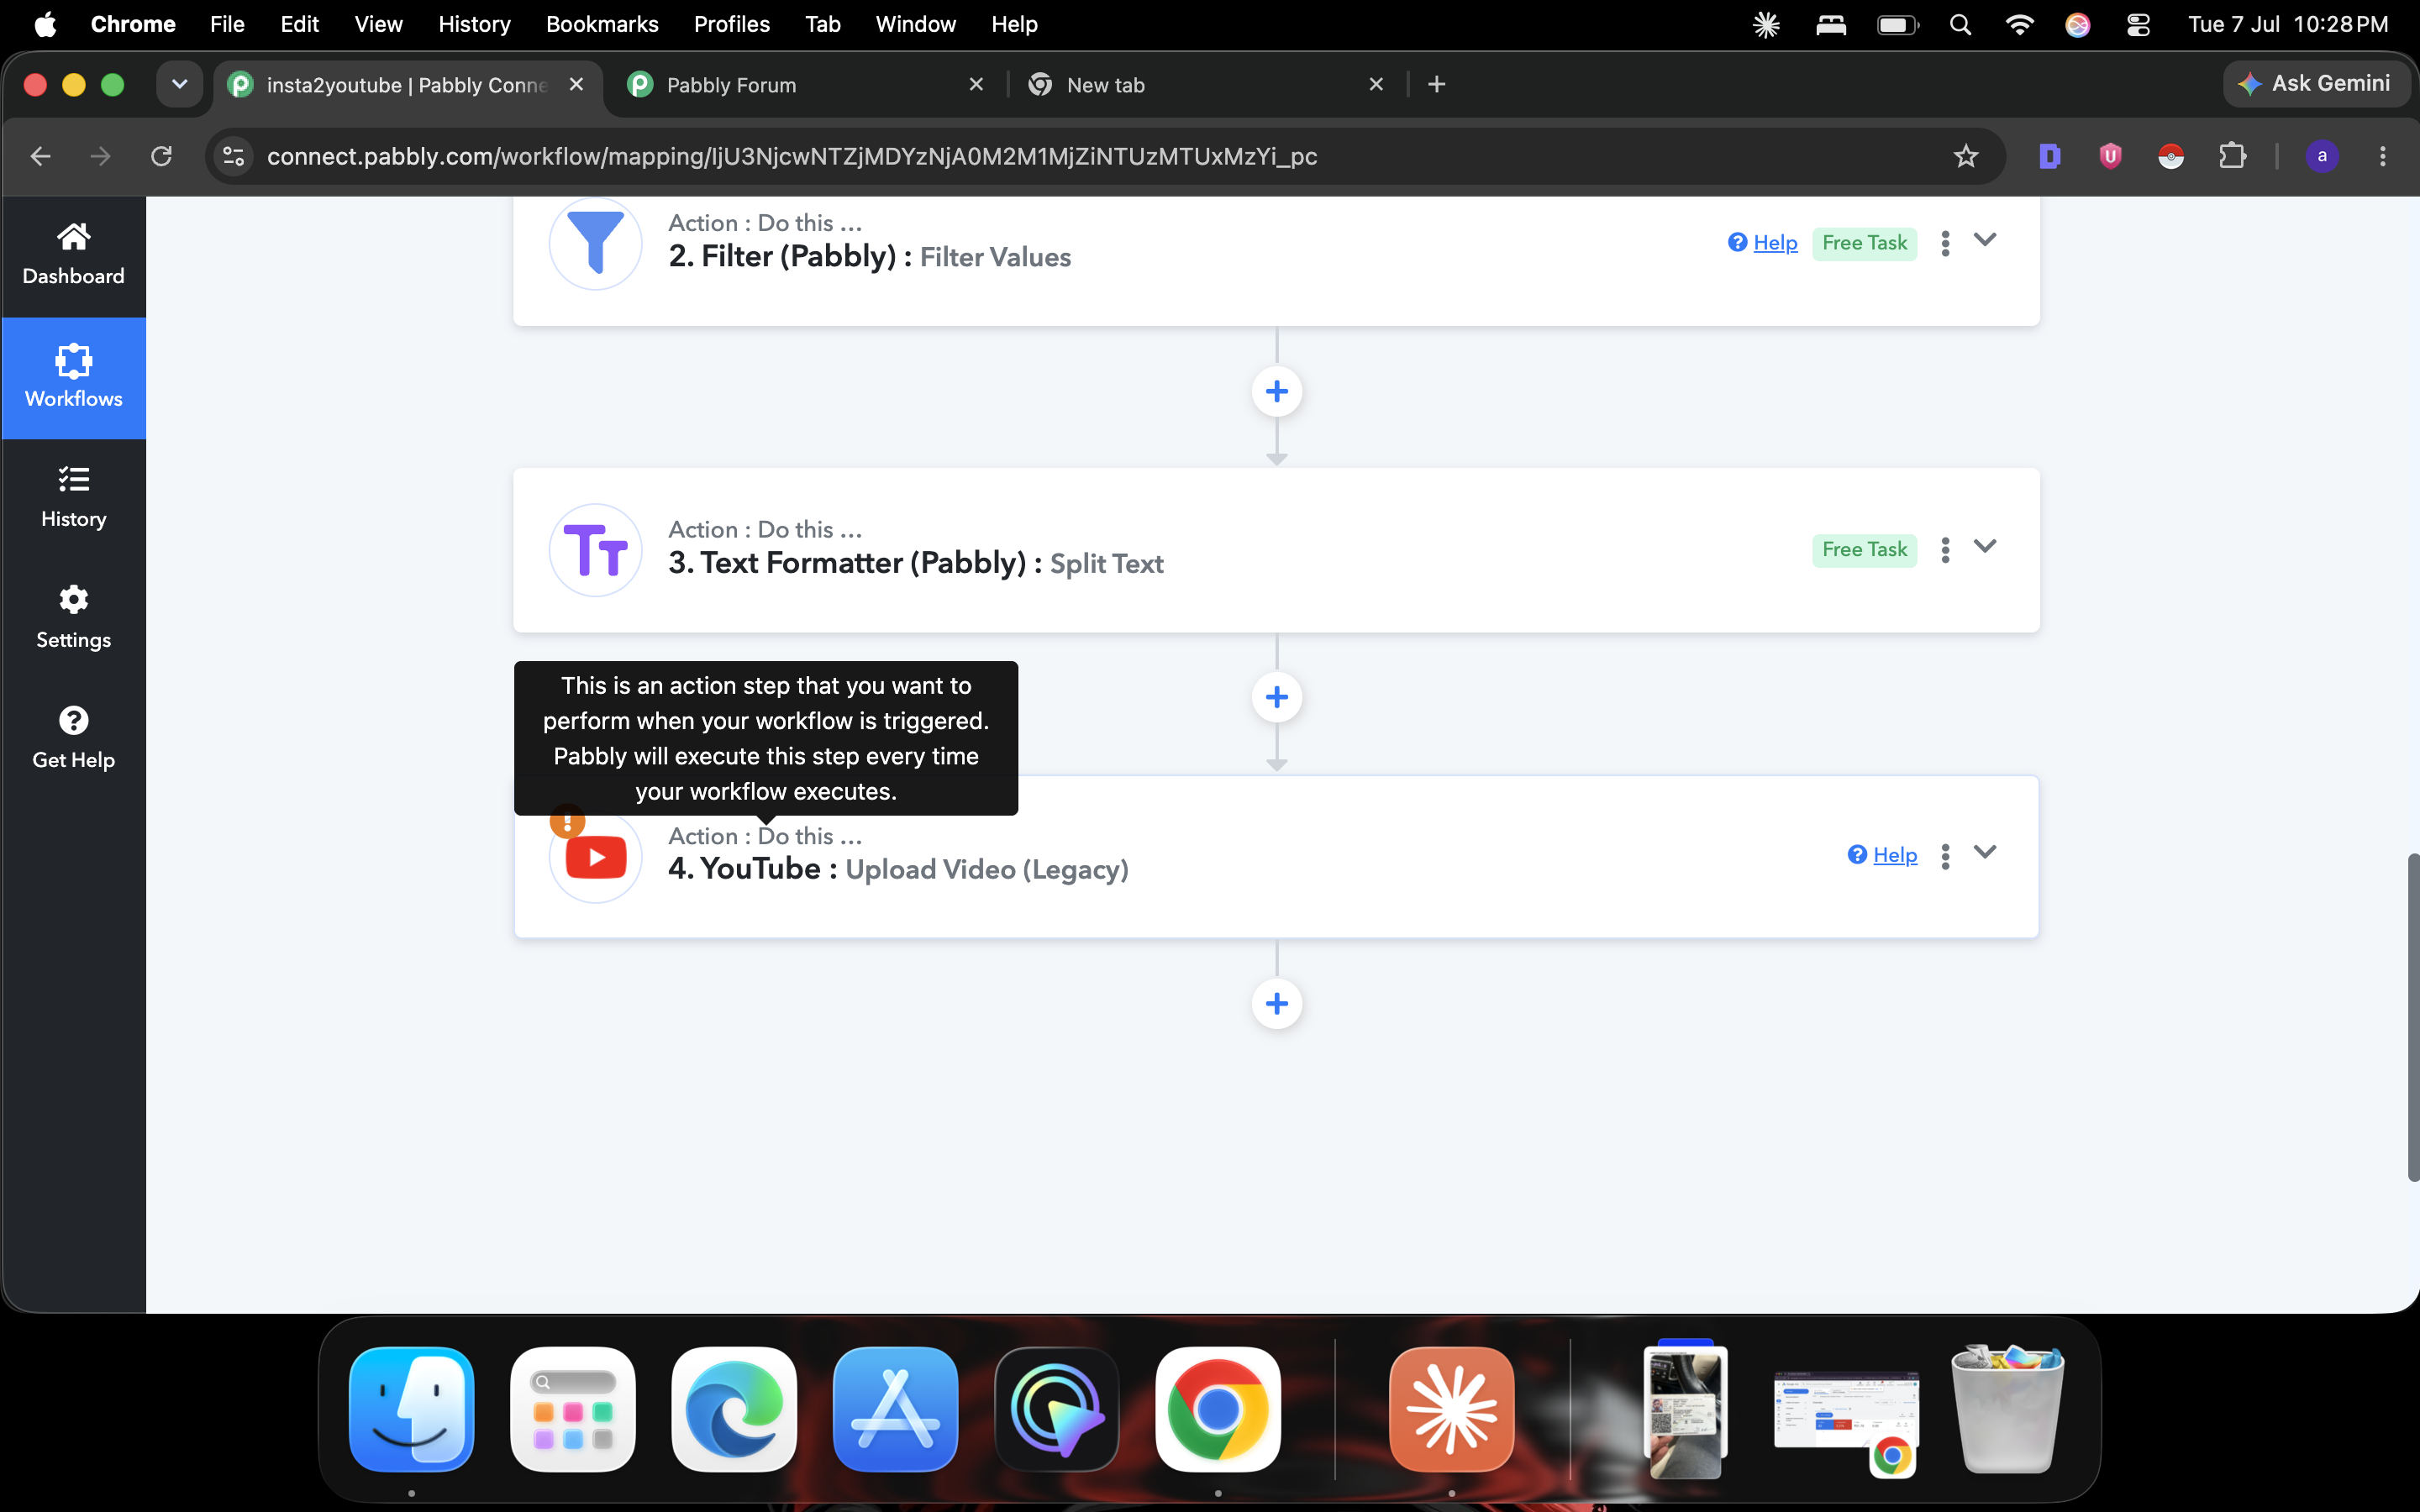The width and height of the screenshot is (2420, 1512).
Task: Expand the YouTube Upload Video step chevron
Action: (x=1985, y=852)
